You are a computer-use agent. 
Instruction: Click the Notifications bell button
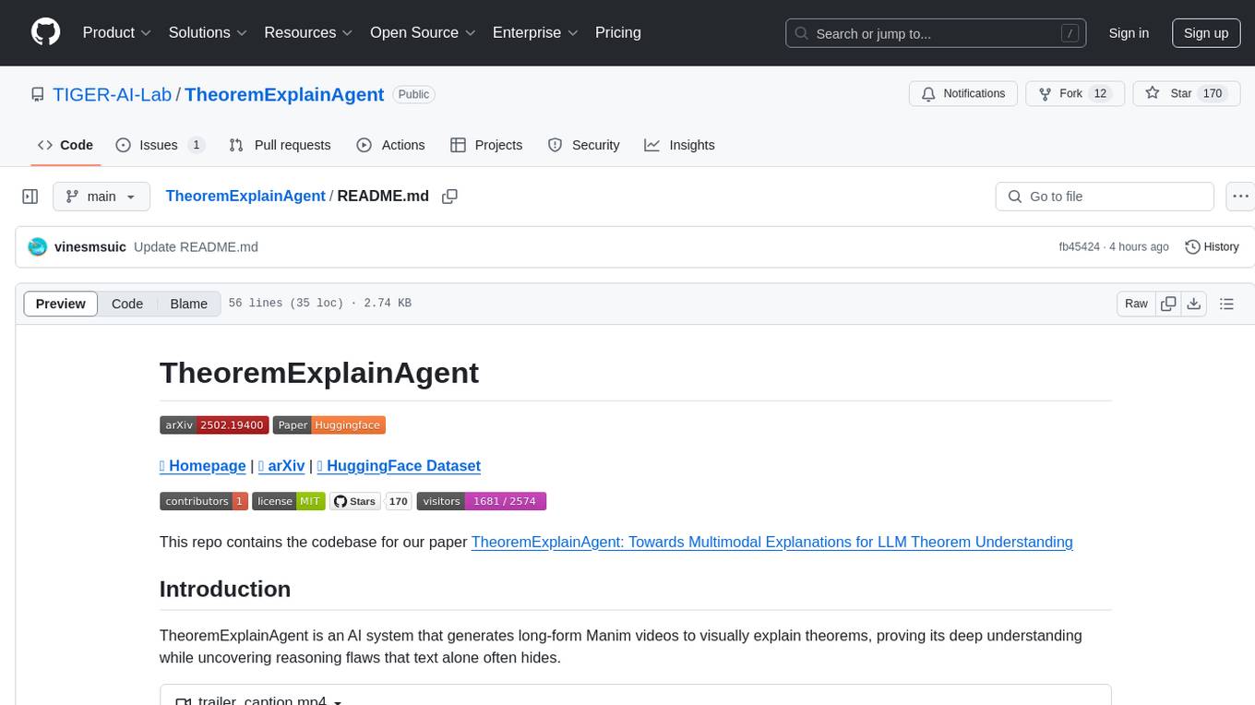[963, 93]
